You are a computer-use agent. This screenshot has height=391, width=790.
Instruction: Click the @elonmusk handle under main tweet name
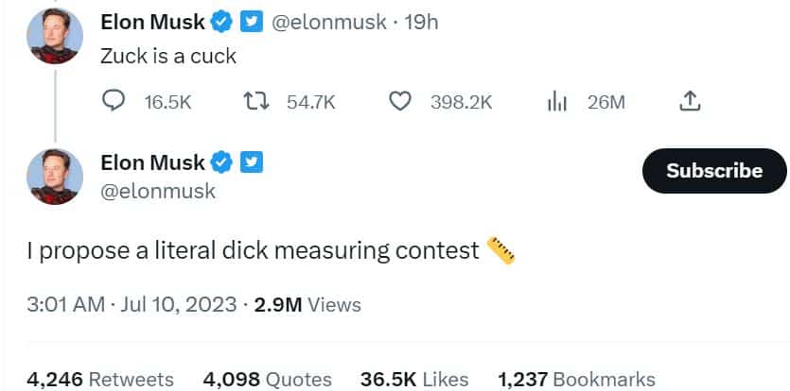[158, 191]
